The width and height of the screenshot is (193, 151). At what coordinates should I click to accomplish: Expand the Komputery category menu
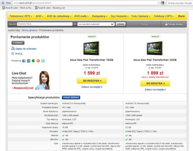click(99, 16)
